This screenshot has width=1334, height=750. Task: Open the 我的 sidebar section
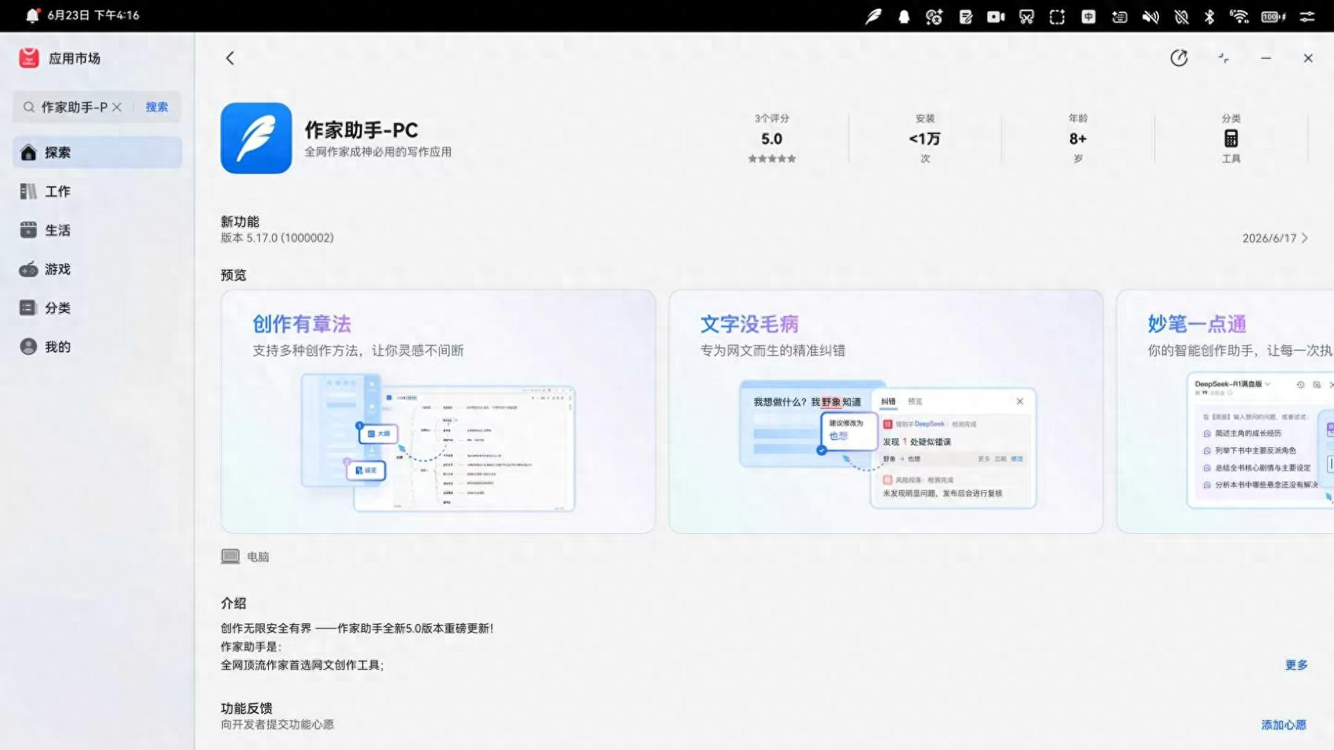pyautogui.click(x=97, y=347)
